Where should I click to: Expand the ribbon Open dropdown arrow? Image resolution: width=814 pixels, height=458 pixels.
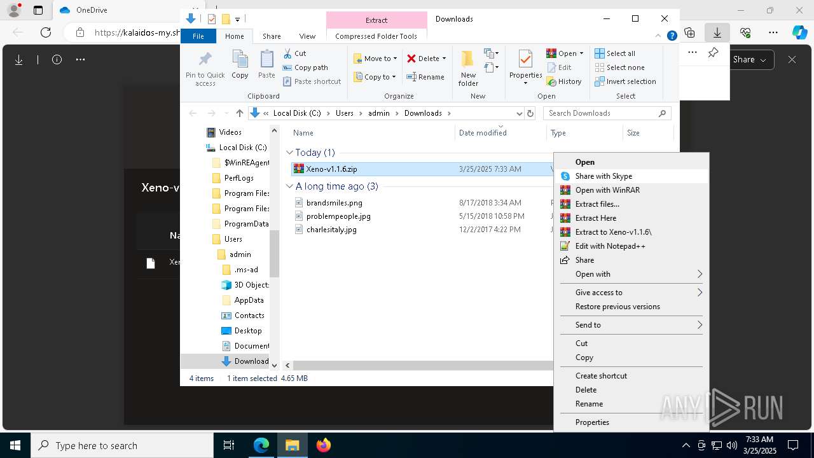(x=581, y=53)
